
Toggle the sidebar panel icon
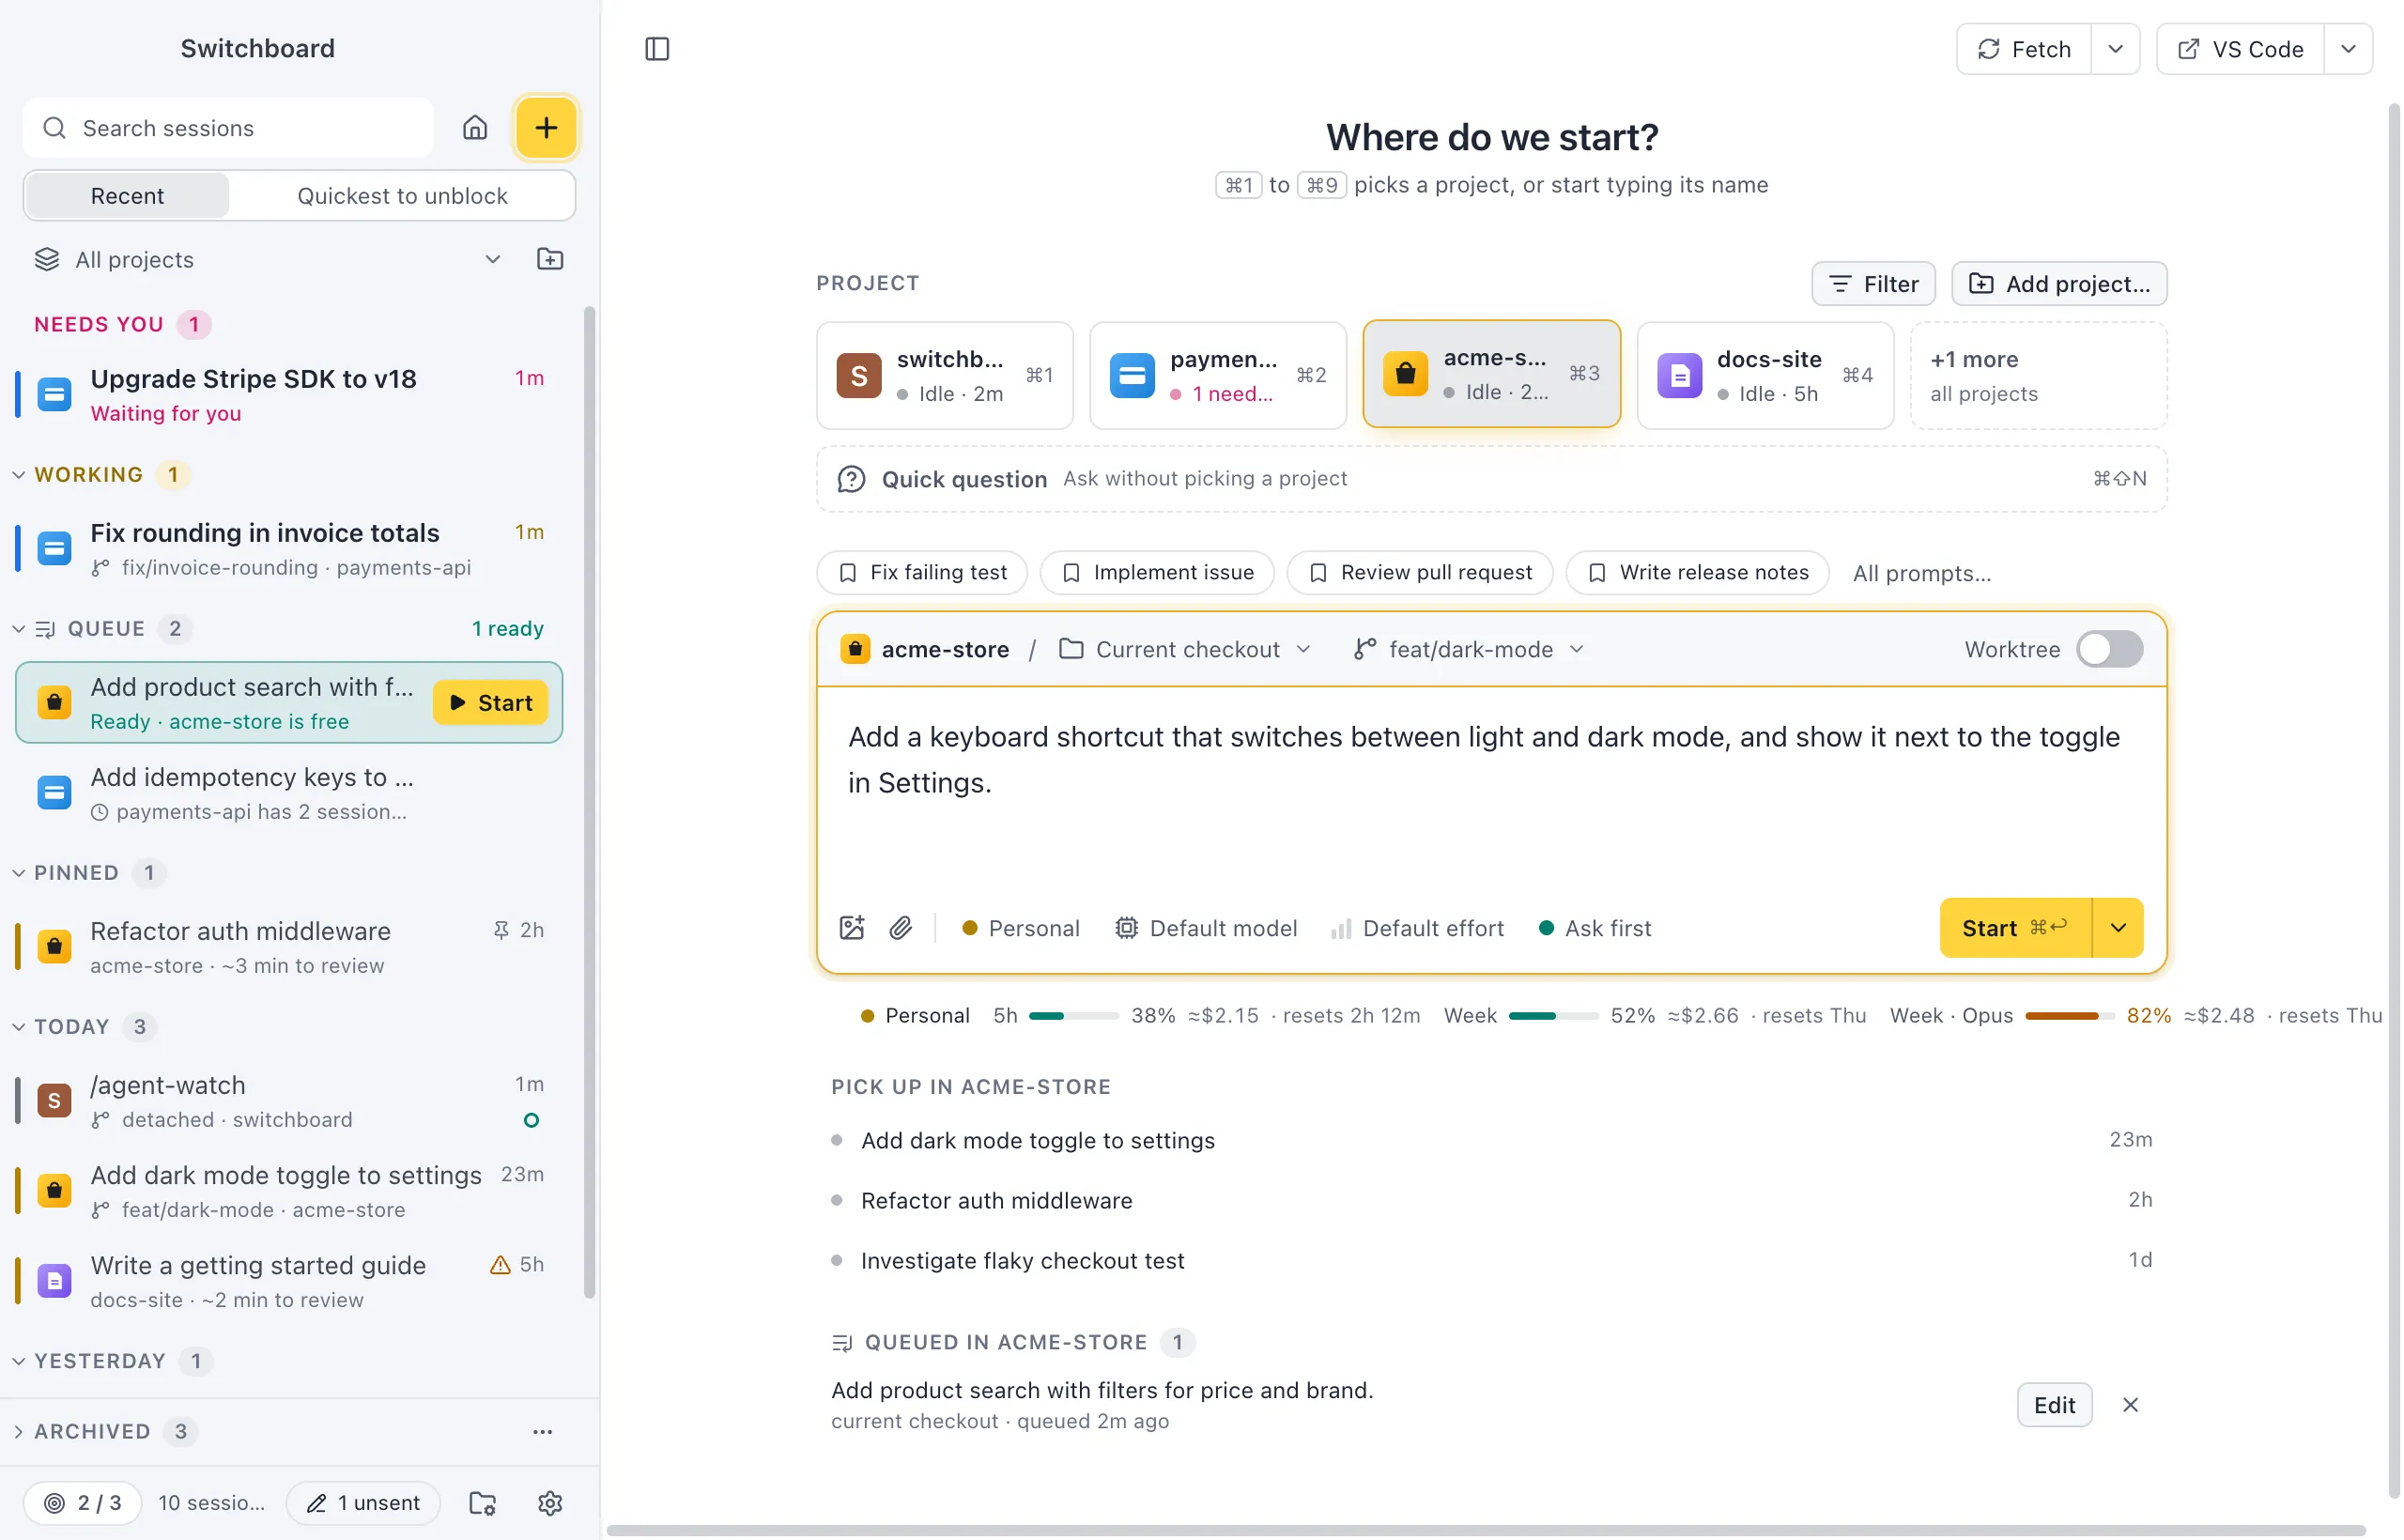657,49
